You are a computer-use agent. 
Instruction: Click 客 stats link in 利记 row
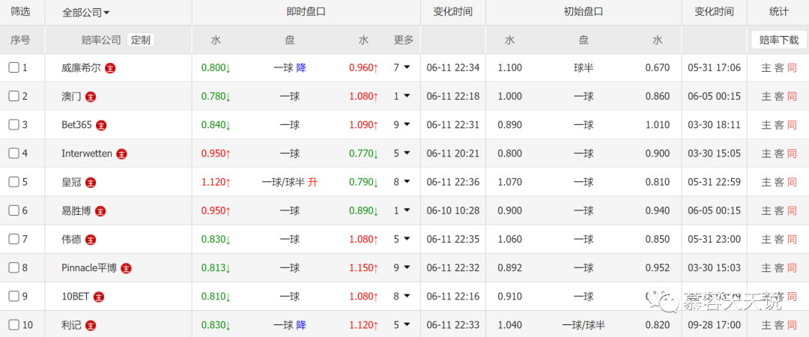779,325
